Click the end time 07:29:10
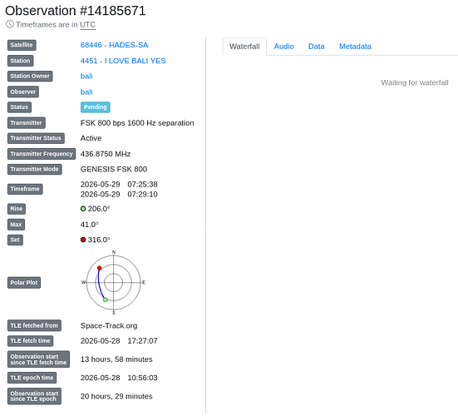The height and width of the screenshot is (416, 458). pyautogui.click(x=142, y=195)
